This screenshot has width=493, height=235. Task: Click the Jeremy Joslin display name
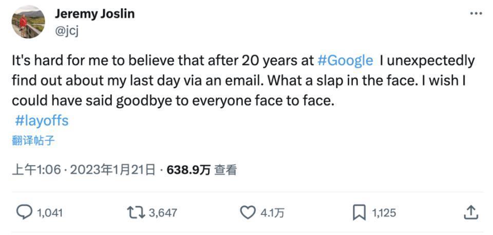point(94,14)
